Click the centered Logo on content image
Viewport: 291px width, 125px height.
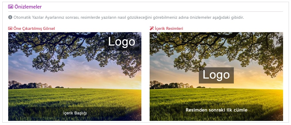[216, 75]
